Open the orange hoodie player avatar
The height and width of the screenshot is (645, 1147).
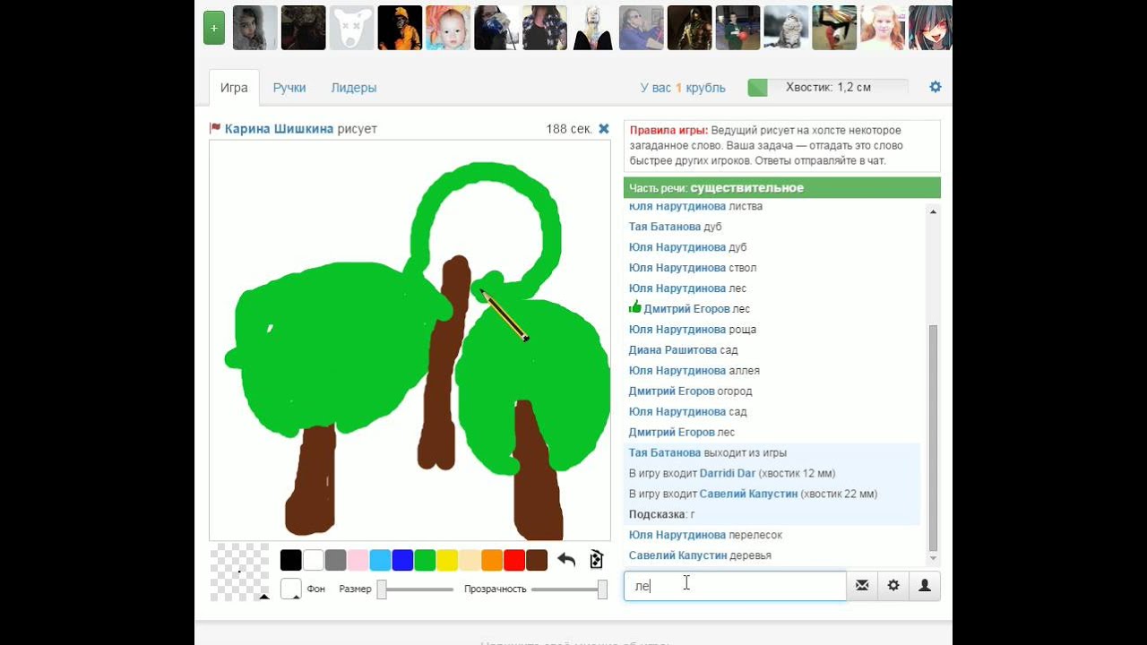(x=400, y=28)
